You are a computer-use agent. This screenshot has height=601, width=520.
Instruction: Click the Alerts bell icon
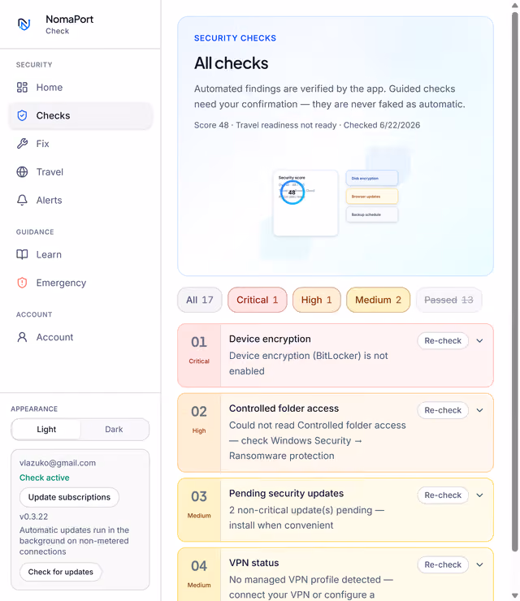coord(22,200)
